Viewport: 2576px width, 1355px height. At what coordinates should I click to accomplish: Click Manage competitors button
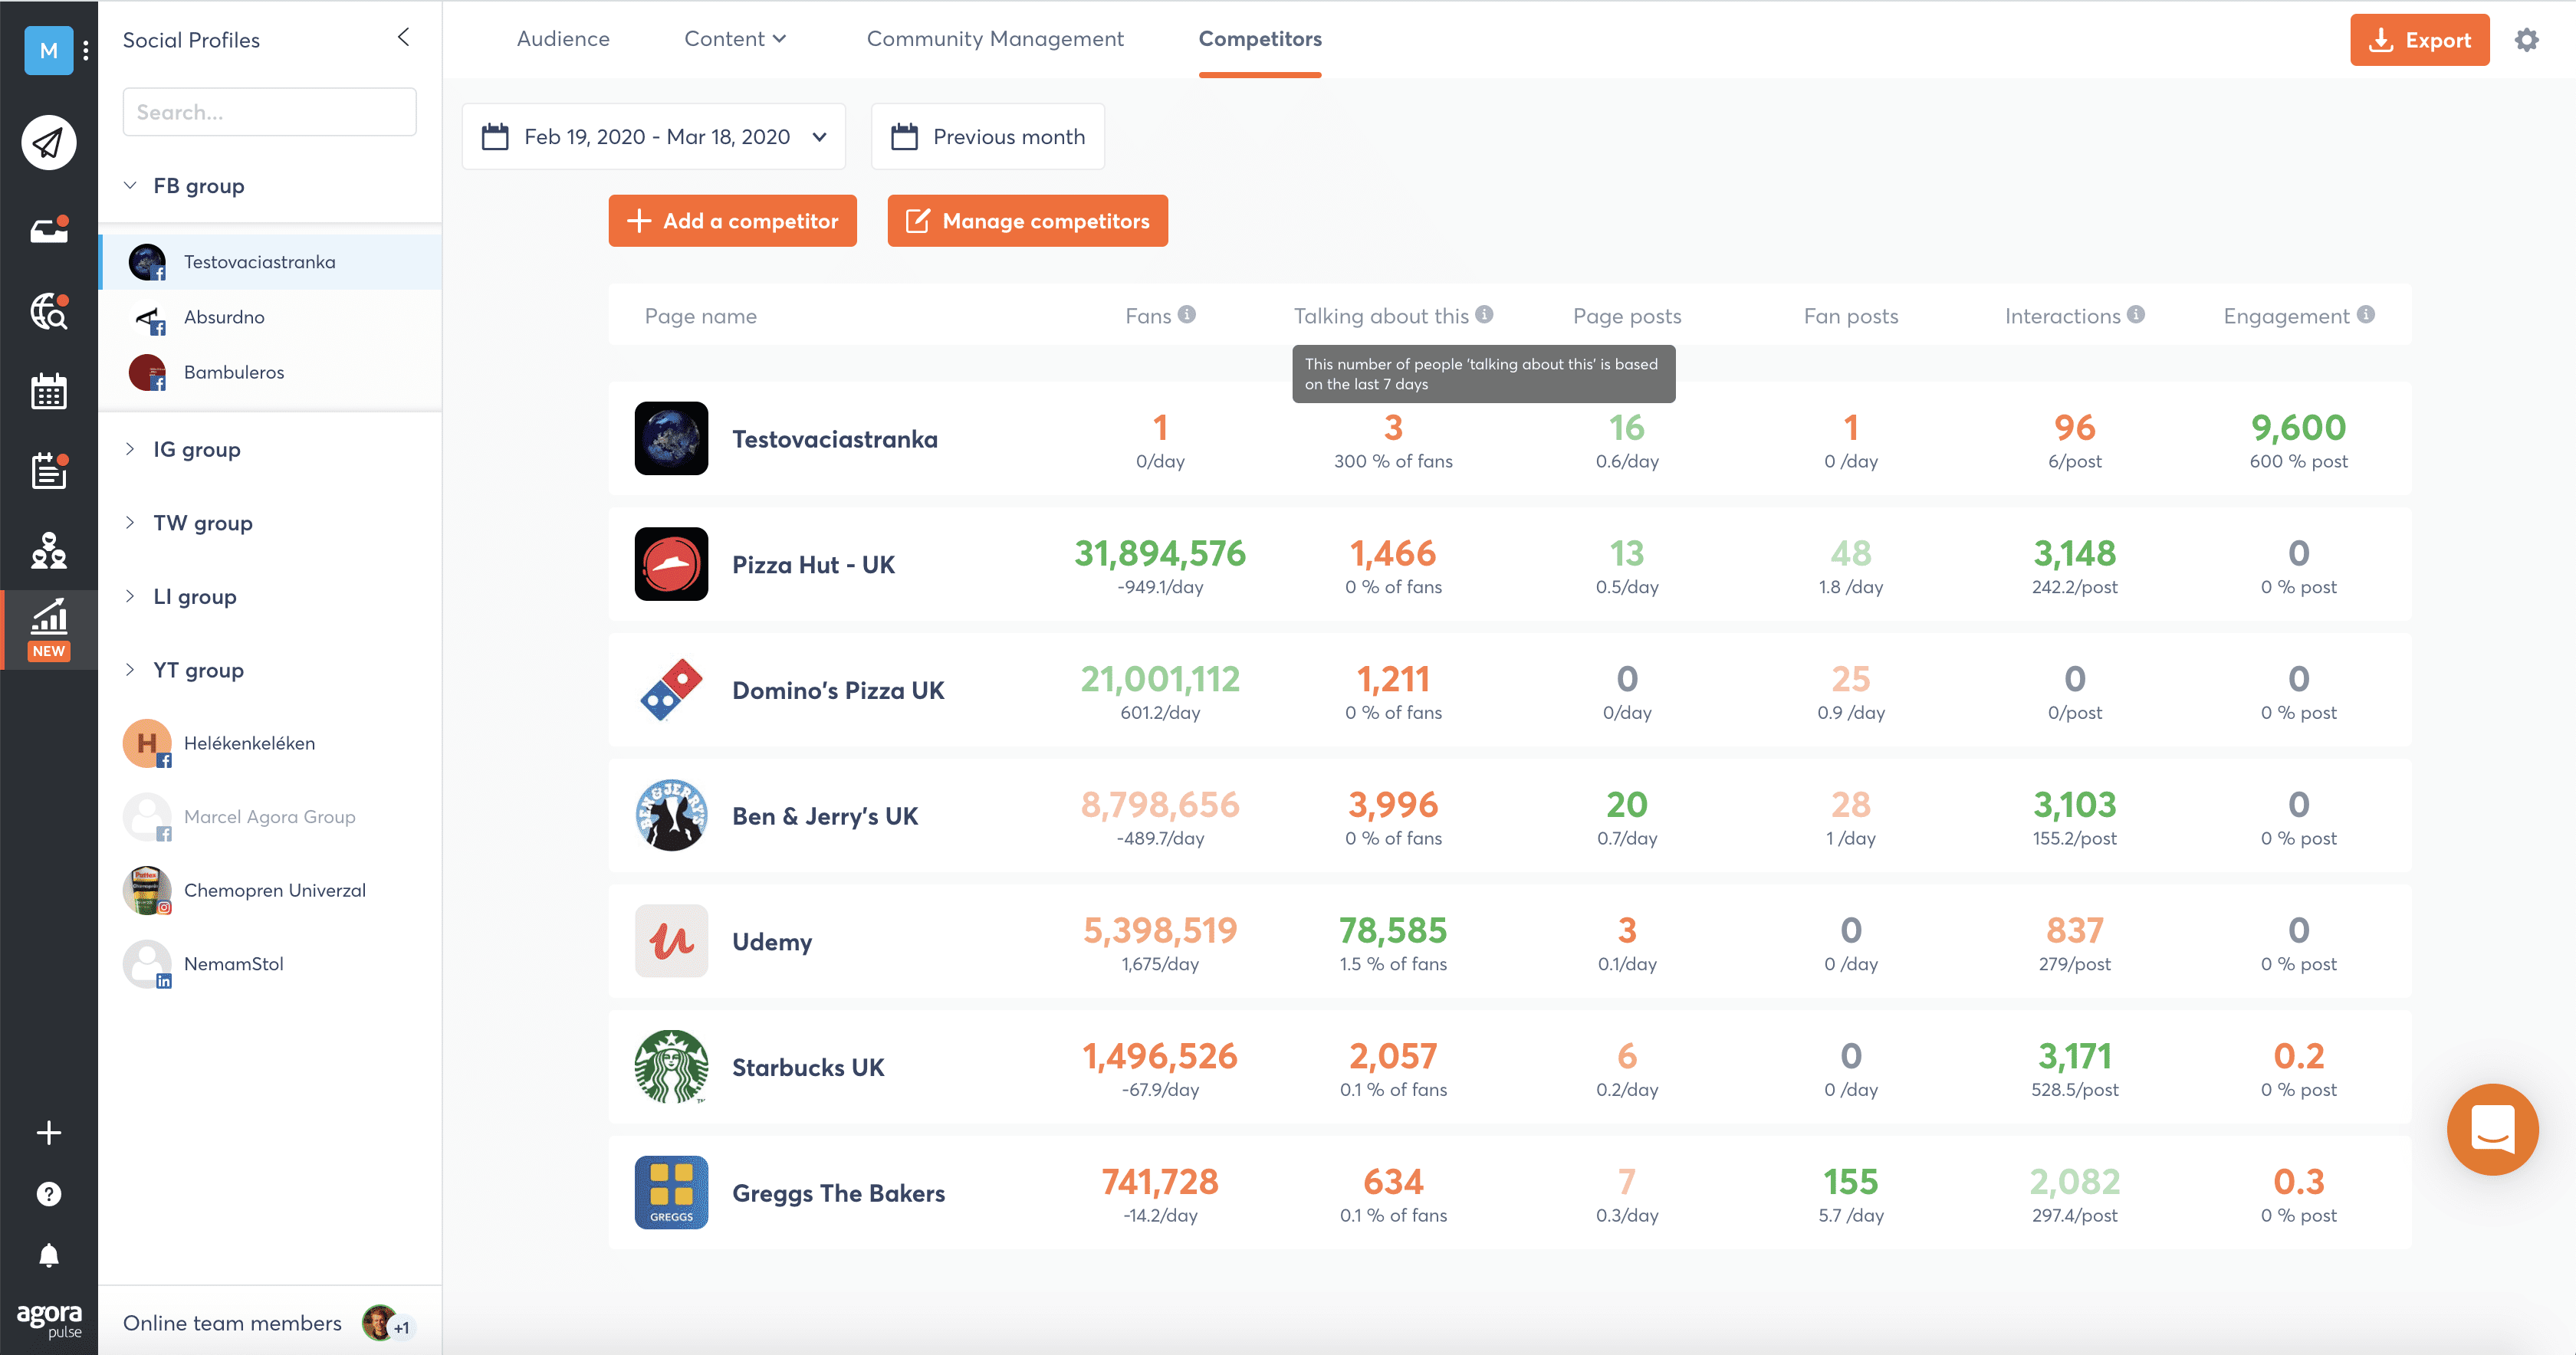[1027, 221]
